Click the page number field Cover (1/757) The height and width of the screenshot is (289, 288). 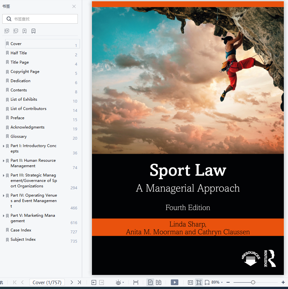tap(47, 282)
